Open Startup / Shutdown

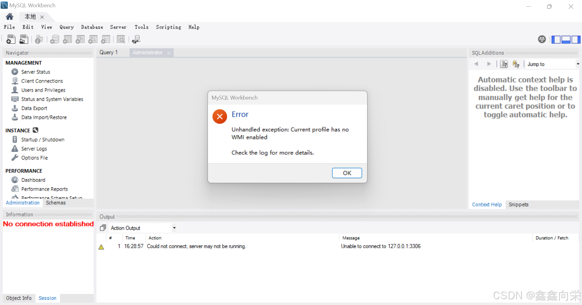pos(42,139)
